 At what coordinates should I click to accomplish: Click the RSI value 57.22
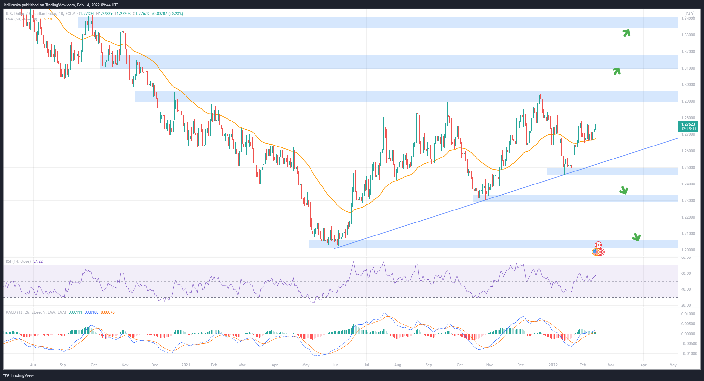38,261
